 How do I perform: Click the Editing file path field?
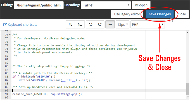tap(39, 5)
